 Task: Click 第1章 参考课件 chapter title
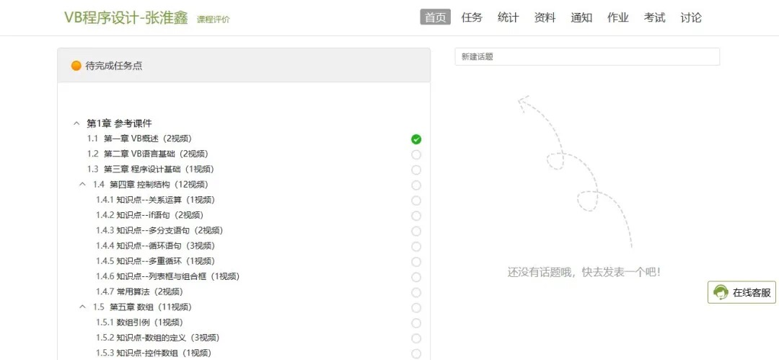coord(119,123)
